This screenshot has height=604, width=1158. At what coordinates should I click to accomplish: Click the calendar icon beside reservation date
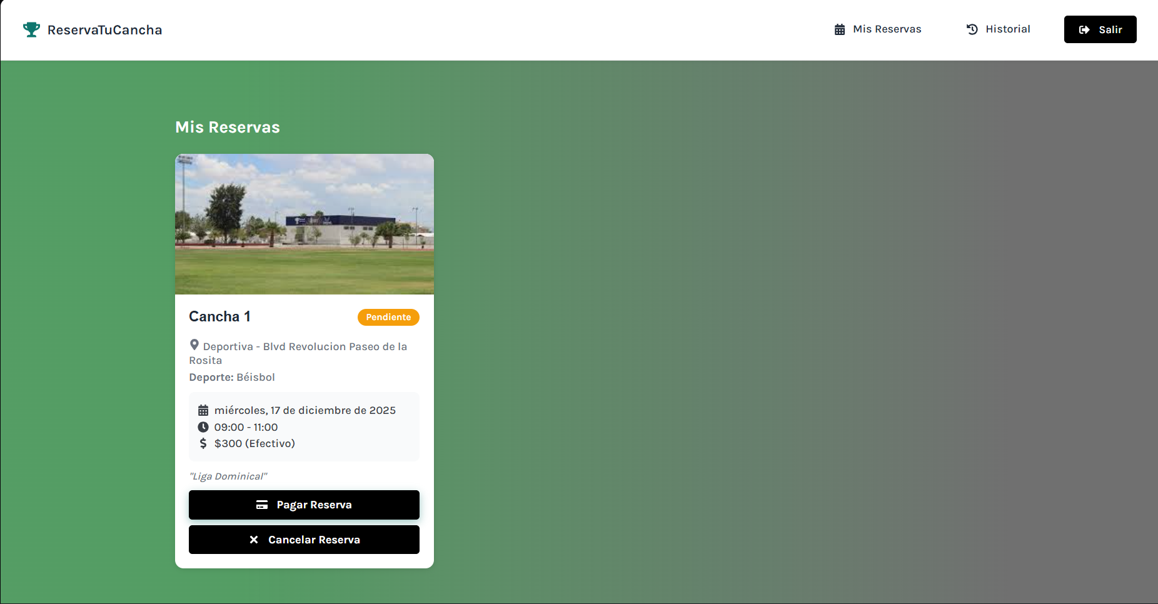click(203, 410)
